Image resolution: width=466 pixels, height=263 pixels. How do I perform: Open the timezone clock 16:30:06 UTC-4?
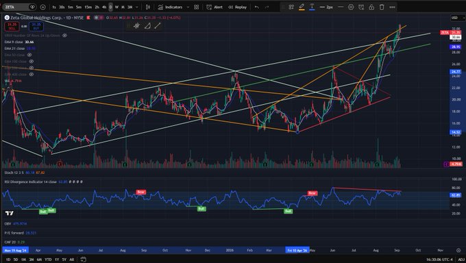coord(439,260)
